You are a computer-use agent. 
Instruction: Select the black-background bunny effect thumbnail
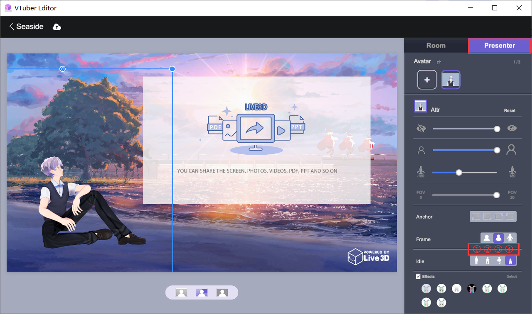(472, 289)
